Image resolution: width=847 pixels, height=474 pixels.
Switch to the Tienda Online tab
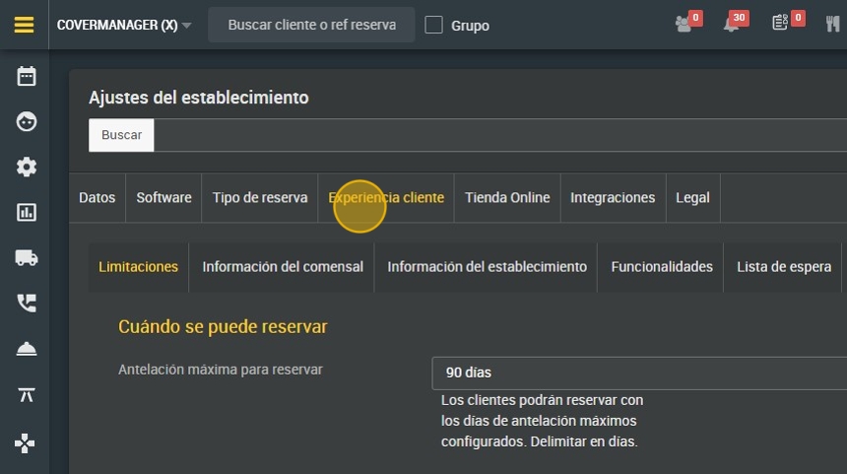click(x=507, y=198)
